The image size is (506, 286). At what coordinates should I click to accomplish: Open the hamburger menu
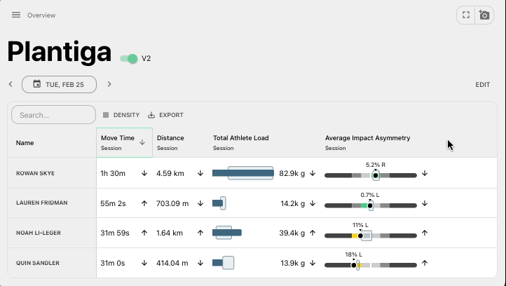[16, 15]
